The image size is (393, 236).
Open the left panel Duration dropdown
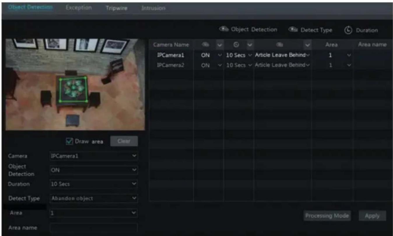93,184
